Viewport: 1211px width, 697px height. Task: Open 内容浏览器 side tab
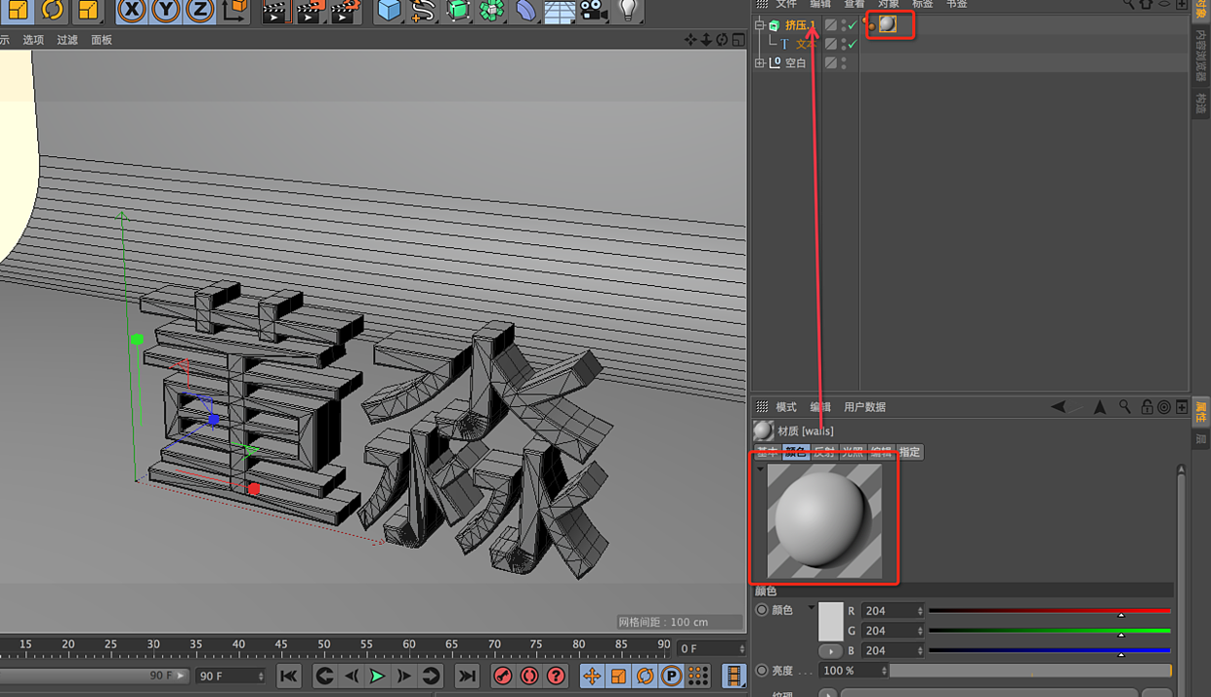pyautogui.click(x=1200, y=54)
